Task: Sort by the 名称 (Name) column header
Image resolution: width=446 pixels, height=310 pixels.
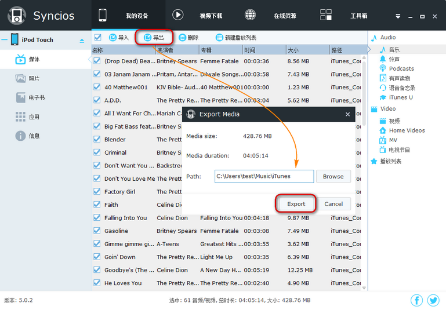Action: tap(124, 50)
